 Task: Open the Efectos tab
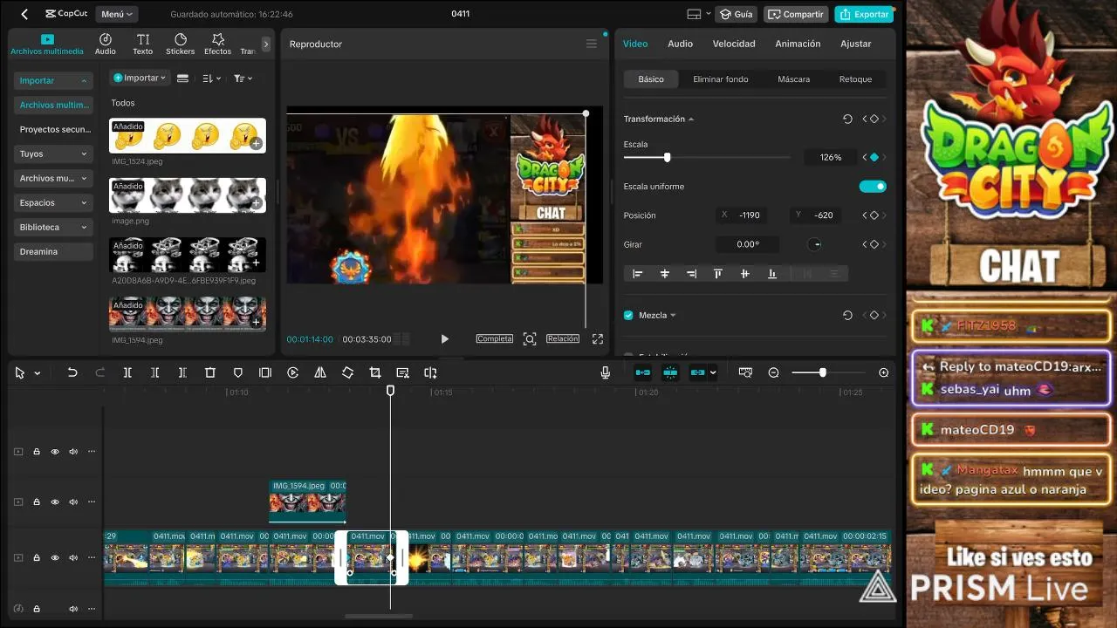[x=218, y=44]
